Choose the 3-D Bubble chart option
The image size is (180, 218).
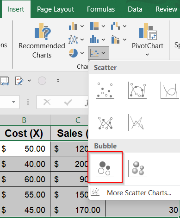pyautogui.click(x=137, y=168)
